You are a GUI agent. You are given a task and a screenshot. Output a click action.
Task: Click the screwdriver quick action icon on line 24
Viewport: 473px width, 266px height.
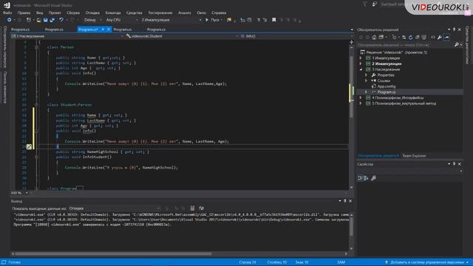tap(29, 146)
